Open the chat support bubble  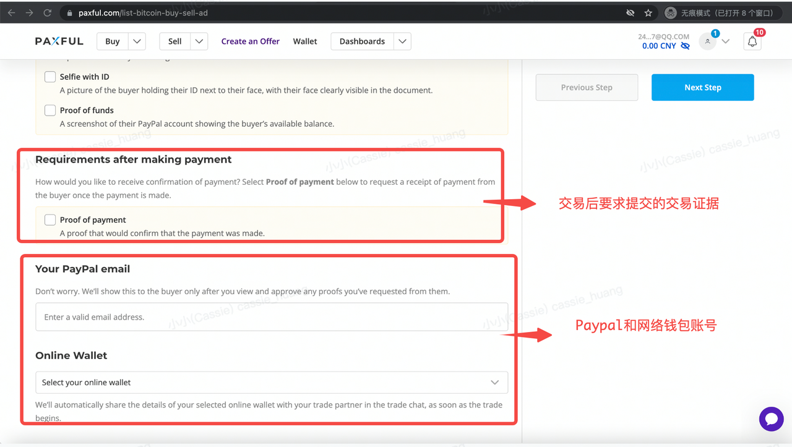pyautogui.click(x=771, y=419)
